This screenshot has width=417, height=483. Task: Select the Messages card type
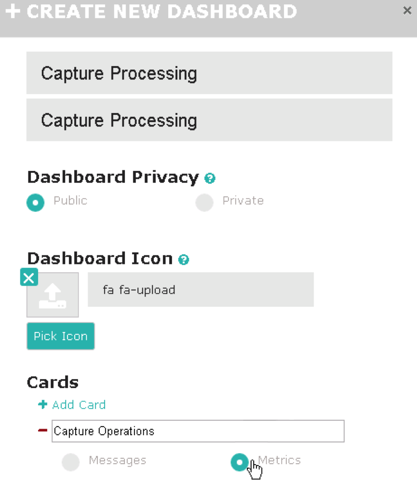(x=71, y=462)
